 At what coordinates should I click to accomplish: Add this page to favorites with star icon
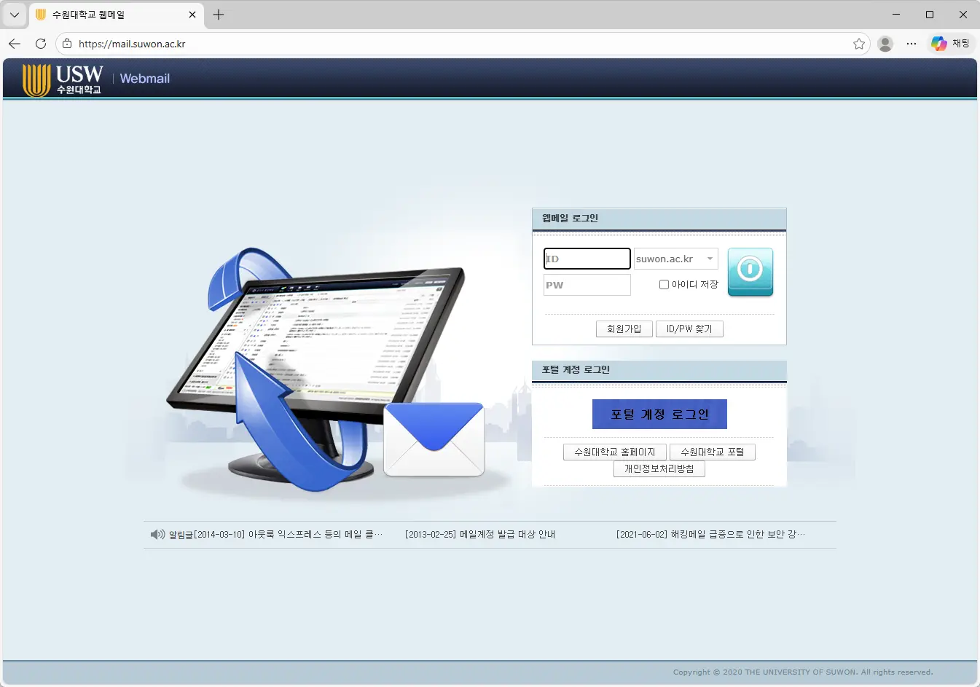tap(858, 44)
